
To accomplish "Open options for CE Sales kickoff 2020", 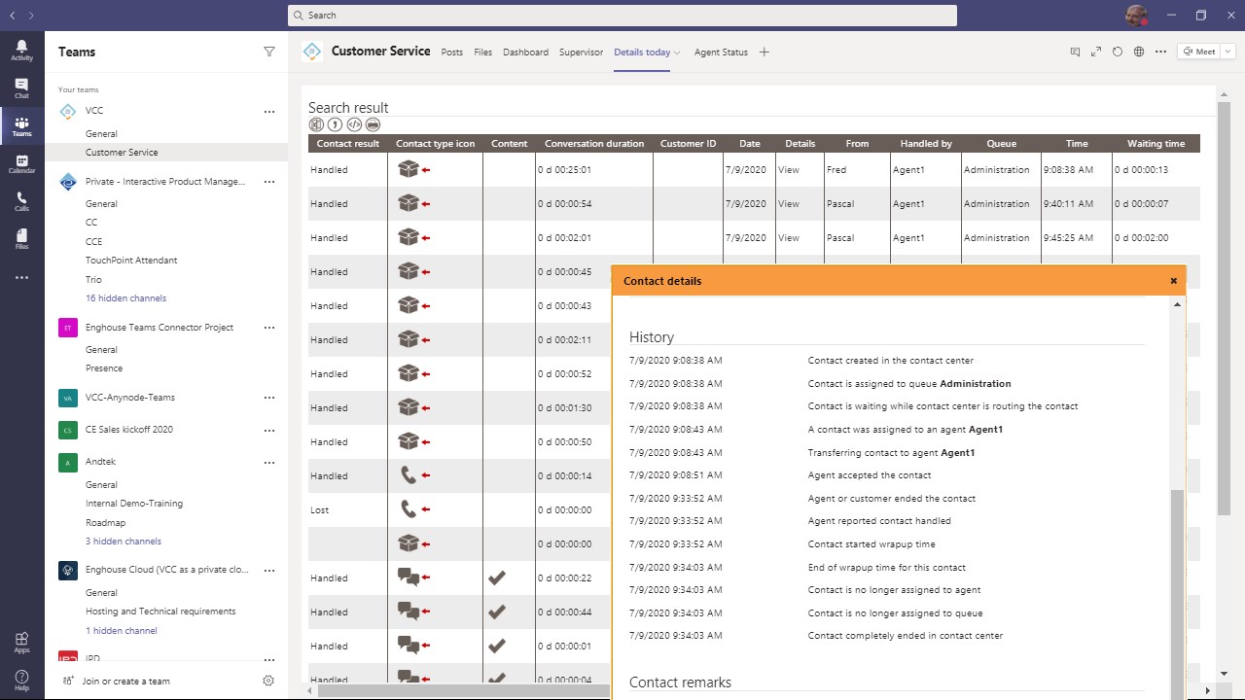I will click(269, 430).
